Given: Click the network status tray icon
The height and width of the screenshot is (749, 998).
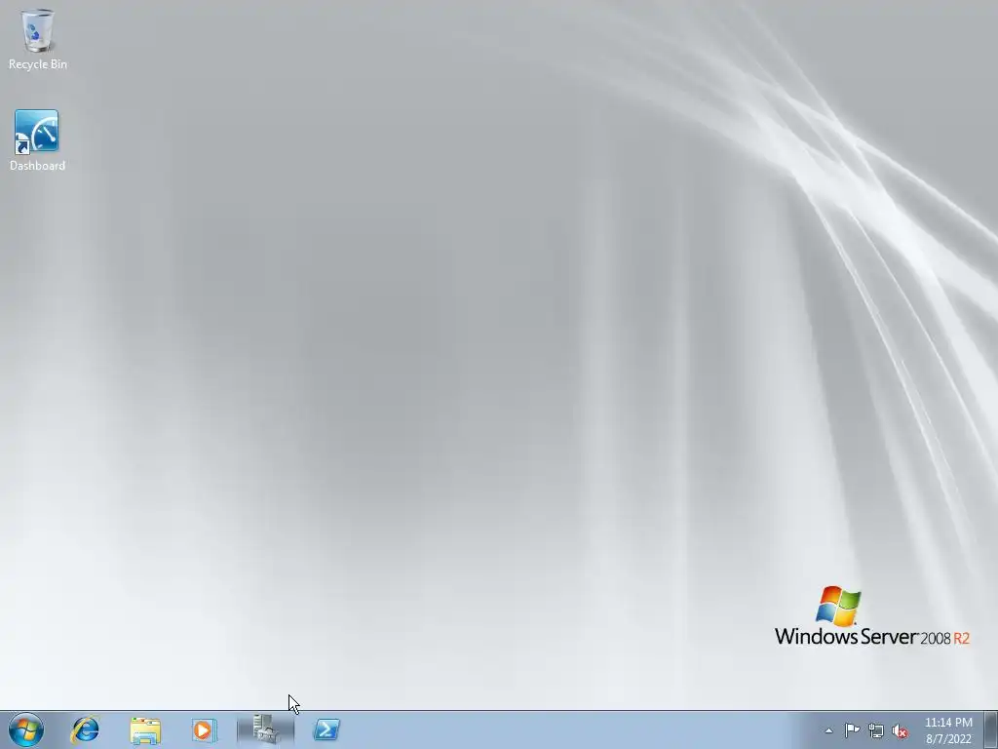Looking at the screenshot, I should click(x=876, y=730).
